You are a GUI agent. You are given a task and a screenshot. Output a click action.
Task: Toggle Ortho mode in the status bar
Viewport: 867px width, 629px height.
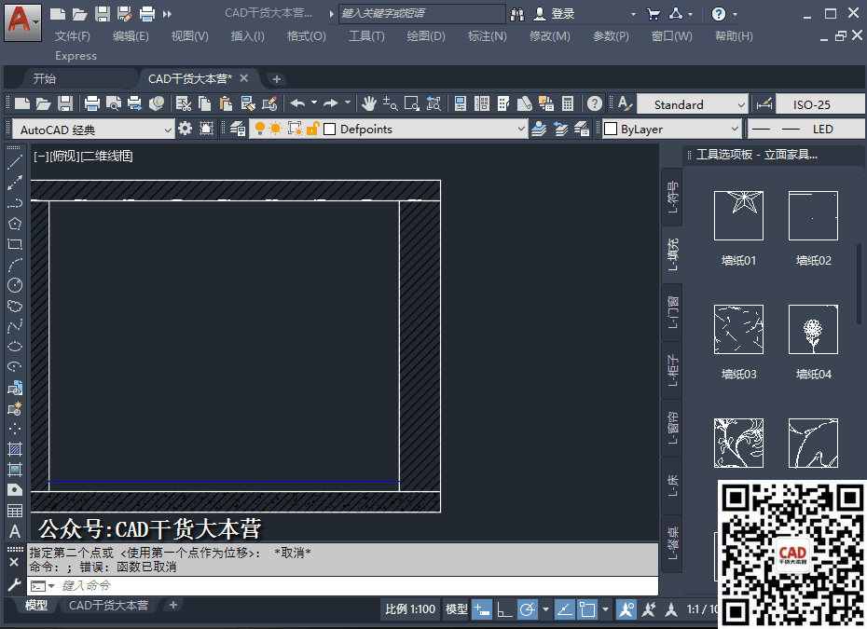click(504, 609)
